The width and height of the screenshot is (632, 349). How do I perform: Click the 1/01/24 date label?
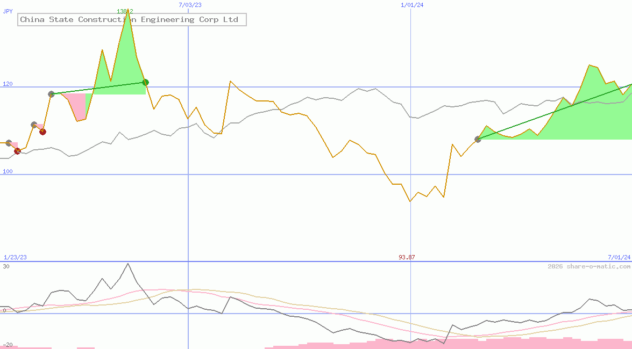(412, 5)
